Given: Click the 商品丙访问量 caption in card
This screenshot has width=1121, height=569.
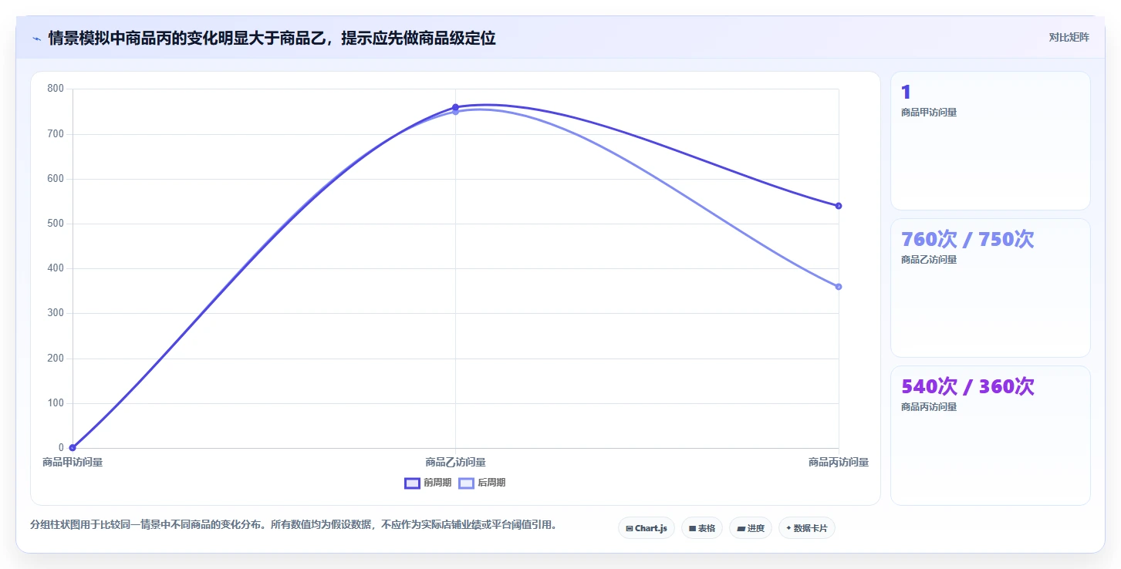Looking at the screenshot, I should tap(929, 407).
